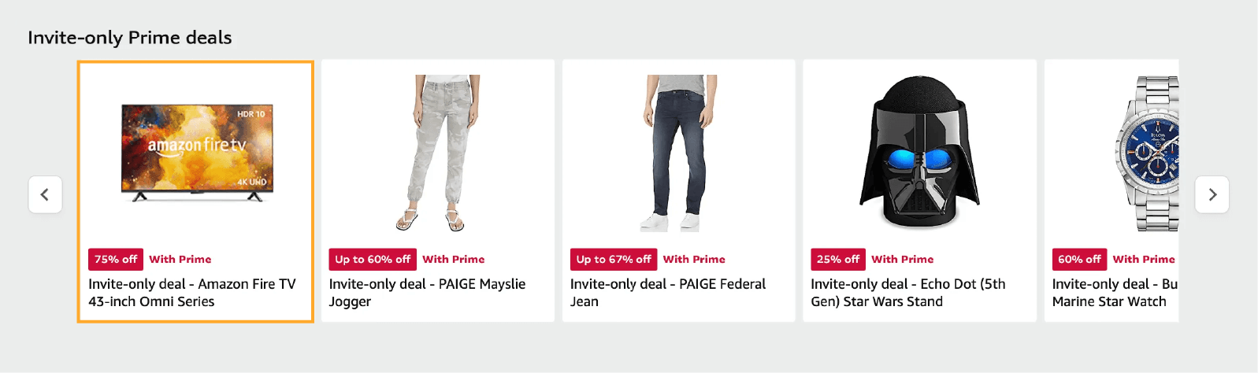Open the Bulova watch product image
Screen dimensions: 1258x373
(1147, 153)
